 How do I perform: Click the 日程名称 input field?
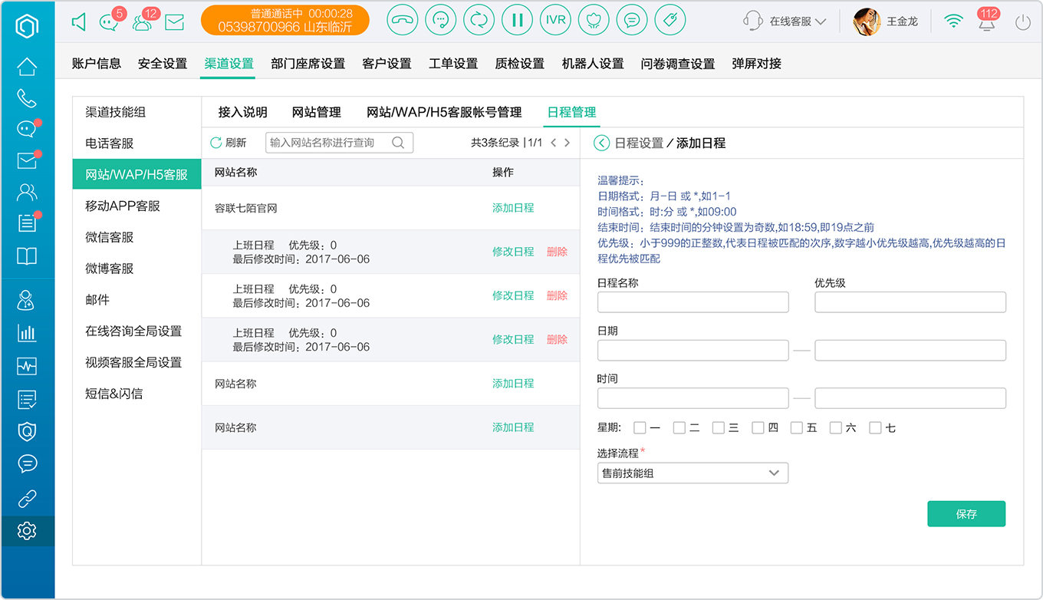coord(693,302)
